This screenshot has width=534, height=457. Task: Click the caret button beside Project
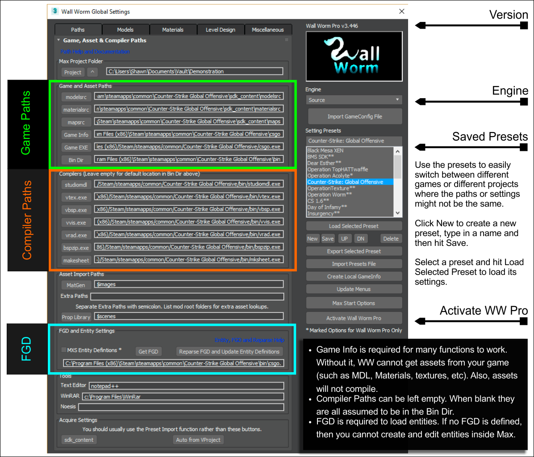click(x=92, y=72)
